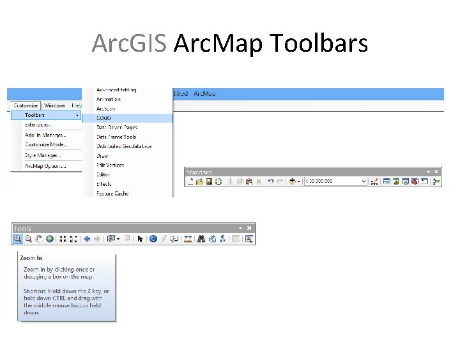
Task: Open Tools toolbar options arrow
Action: tap(241, 228)
